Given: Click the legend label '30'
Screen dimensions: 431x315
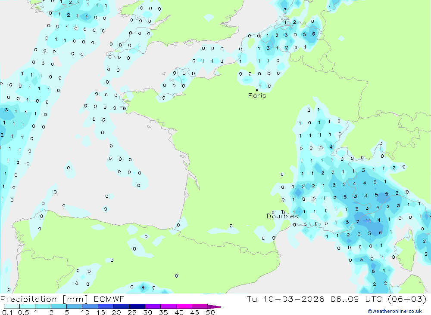Looking at the screenshot, I should [148, 312].
